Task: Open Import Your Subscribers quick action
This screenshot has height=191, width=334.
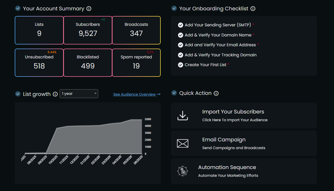Action: tap(244, 116)
